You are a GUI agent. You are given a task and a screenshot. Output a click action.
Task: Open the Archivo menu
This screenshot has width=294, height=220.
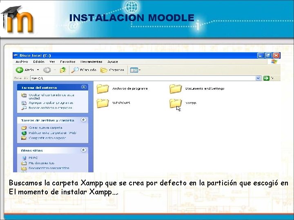click(22, 62)
